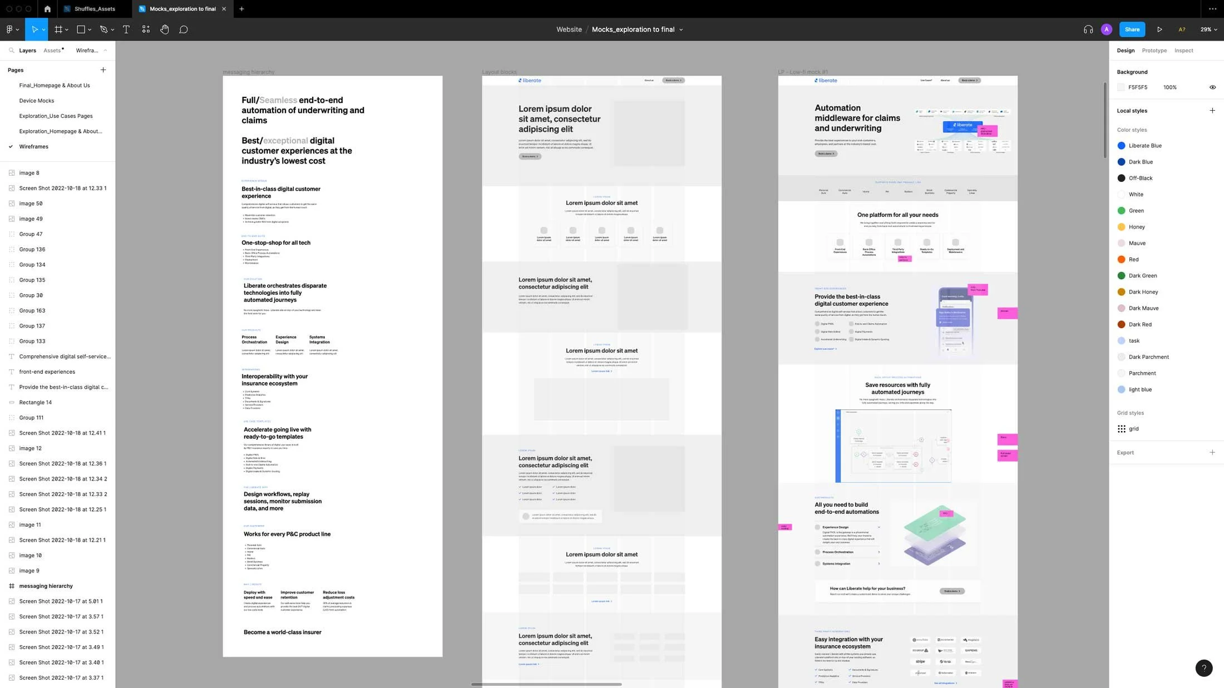The image size is (1224, 688).
Task: Open the 29% zoom dropdown
Action: tap(1208, 29)
